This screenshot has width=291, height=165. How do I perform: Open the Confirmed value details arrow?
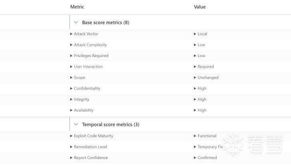point(195,158)
